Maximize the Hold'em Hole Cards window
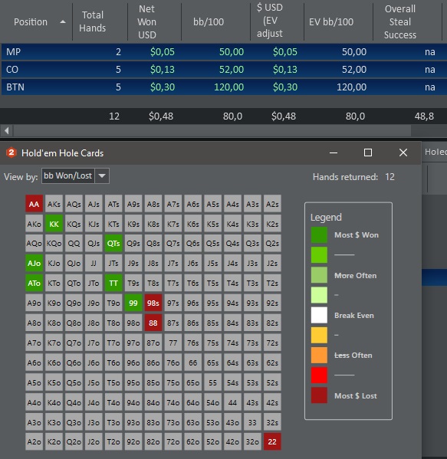This screenshot has width=447, height=459. click(x=368, y=152)
